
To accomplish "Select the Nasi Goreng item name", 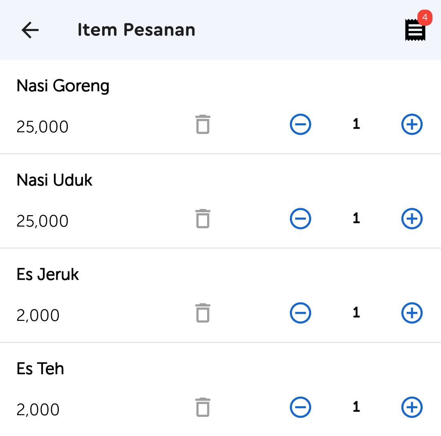I will 63,86.
